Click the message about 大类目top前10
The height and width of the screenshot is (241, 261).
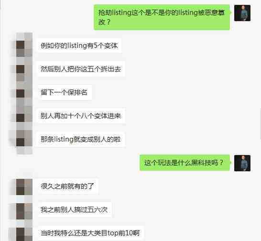91,233
